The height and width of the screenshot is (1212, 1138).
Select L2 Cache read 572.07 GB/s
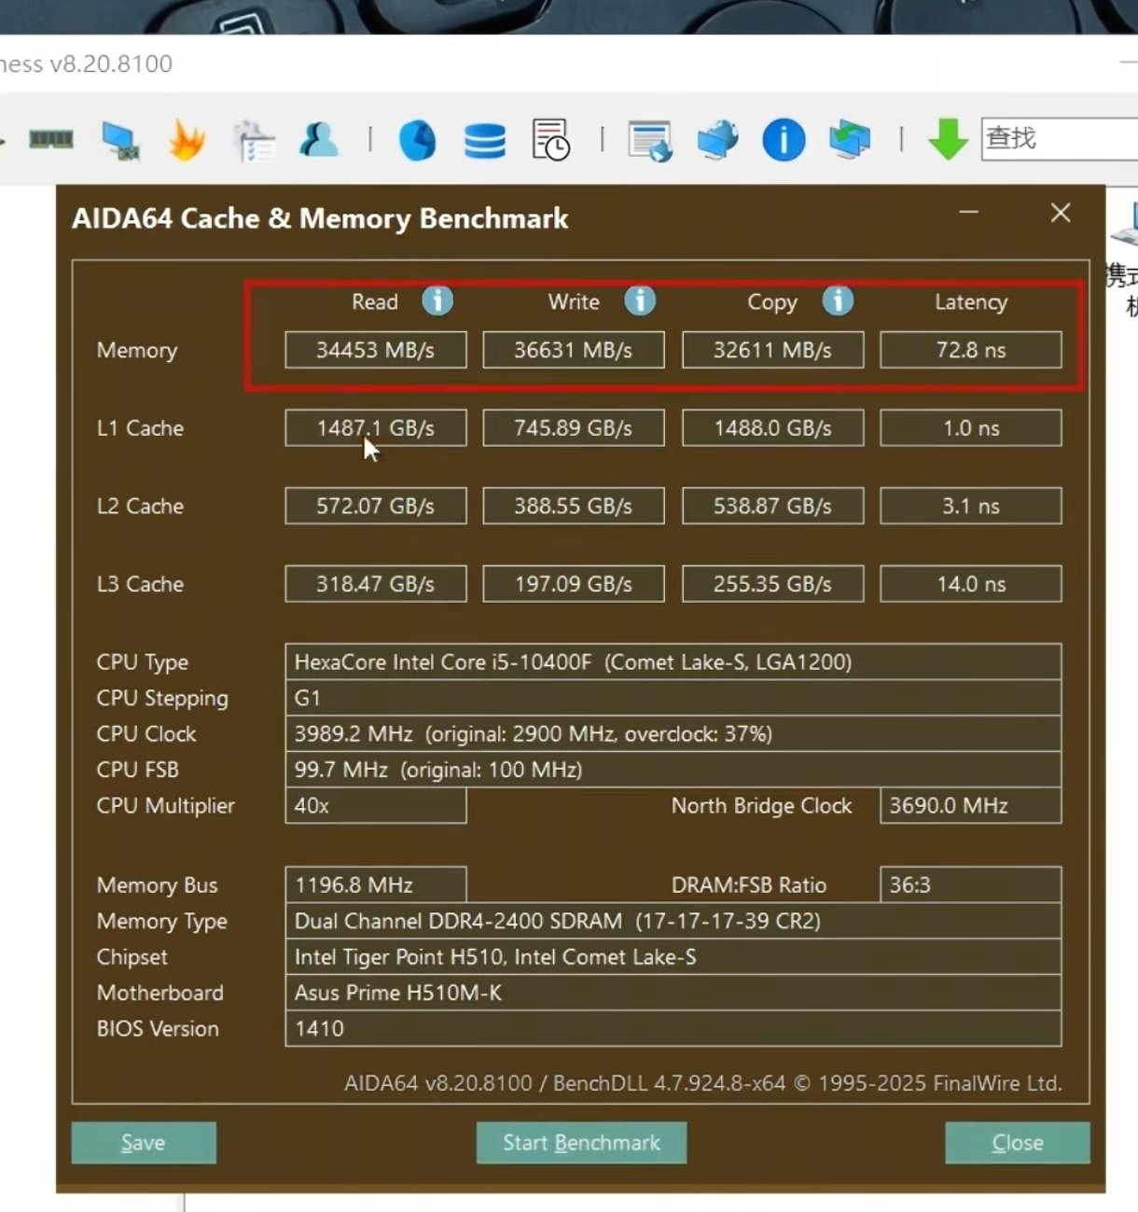click(376, 506)
